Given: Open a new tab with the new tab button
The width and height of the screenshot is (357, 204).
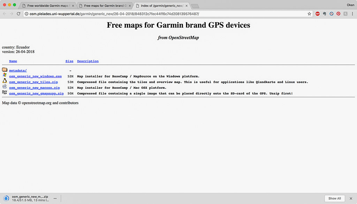Looking at the screenshot, I should [195, 6].
